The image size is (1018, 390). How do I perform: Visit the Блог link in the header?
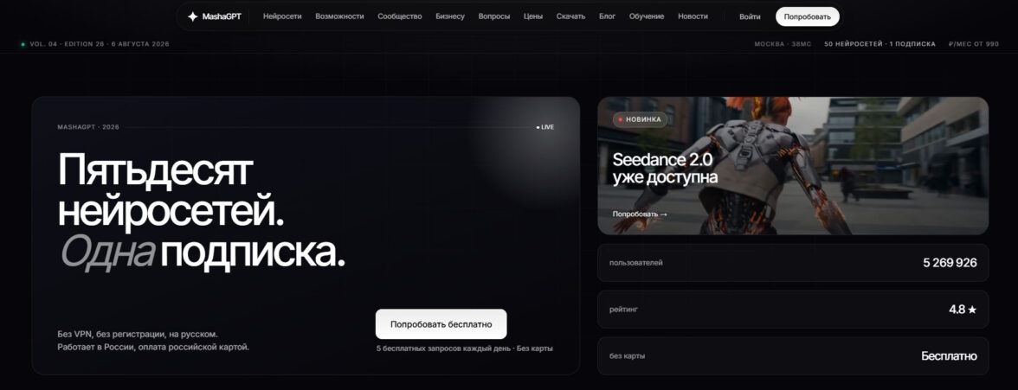(x=607, y=16)
